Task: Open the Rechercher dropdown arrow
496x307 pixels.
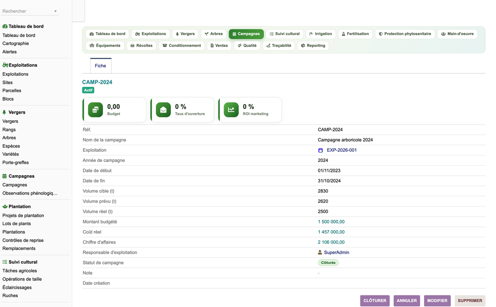Action: (55, 11)
